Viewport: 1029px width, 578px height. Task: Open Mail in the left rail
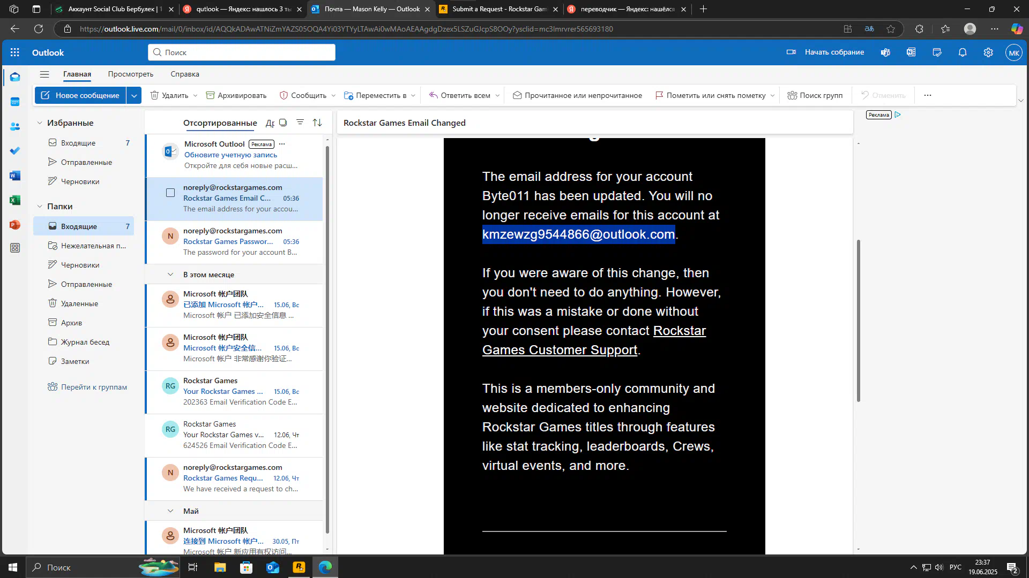[15, 77]
